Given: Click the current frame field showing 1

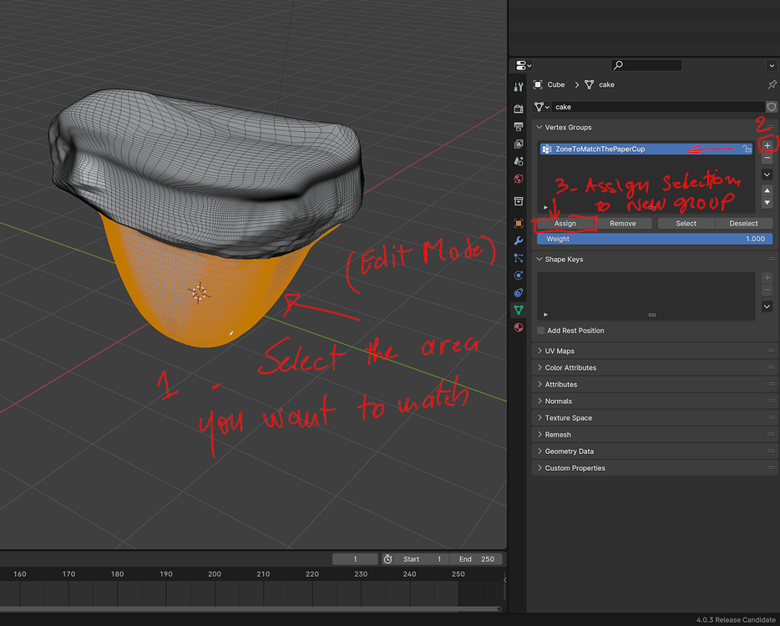Looking at the screenshot, I should coord(355,559).
